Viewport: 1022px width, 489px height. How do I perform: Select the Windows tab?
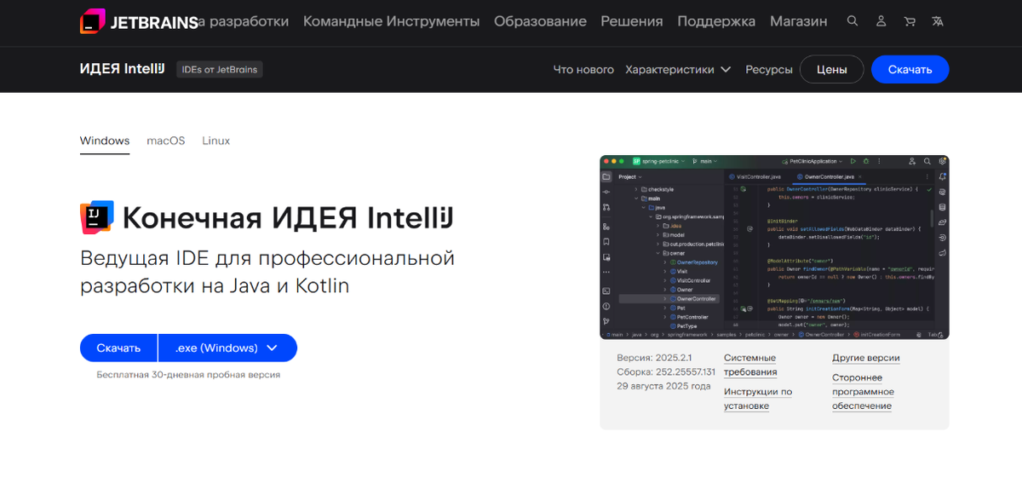105,141
